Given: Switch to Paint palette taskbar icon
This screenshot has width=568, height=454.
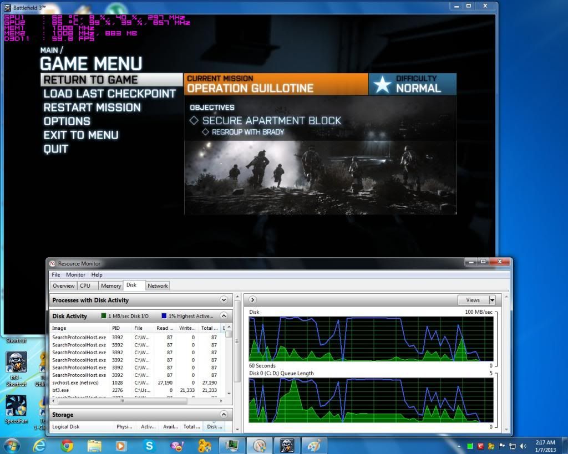Looking at the screenshot, I should pos(314,445).
